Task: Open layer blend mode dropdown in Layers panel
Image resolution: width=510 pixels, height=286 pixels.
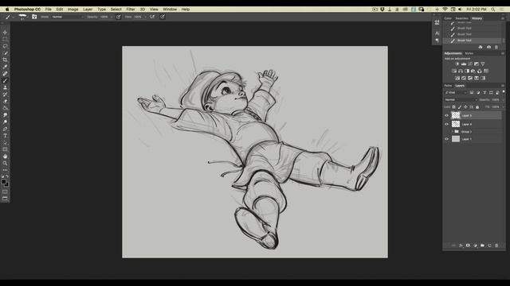Action: click(461, 100)
